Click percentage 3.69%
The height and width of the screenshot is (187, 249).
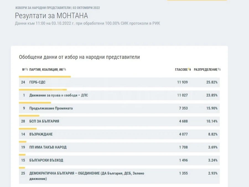(213, 147)
